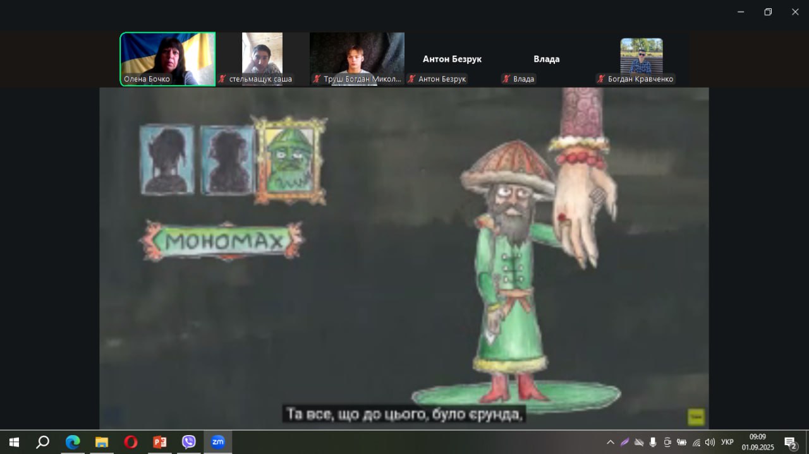Close the Zoom meeting window

tap(795, 11)
